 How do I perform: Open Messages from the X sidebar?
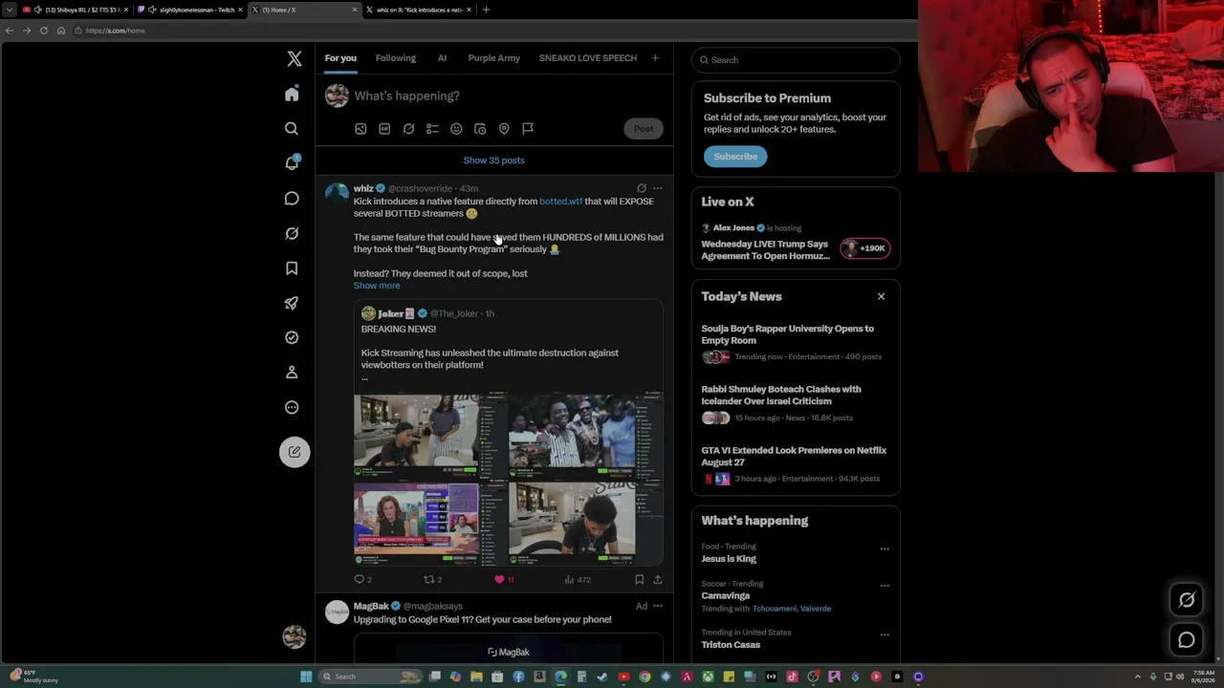(x=292, y=198)
